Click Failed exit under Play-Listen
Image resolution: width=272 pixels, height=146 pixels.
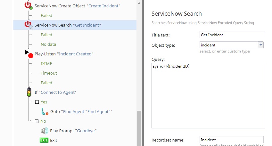[x=46, y=83]
